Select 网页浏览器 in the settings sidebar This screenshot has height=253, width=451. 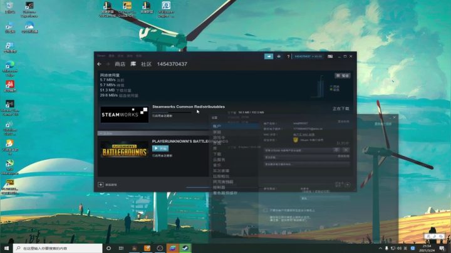coord(223,182)
